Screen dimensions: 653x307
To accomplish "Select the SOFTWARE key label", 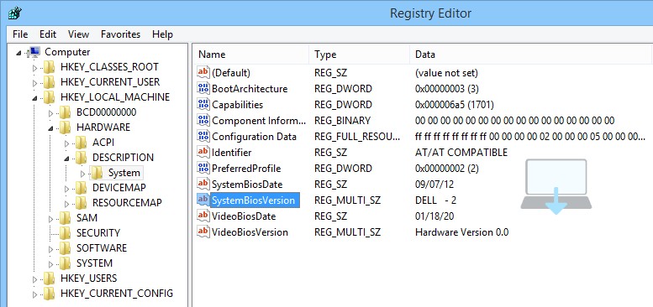I will pyautogui.click(x=101, y=248).
